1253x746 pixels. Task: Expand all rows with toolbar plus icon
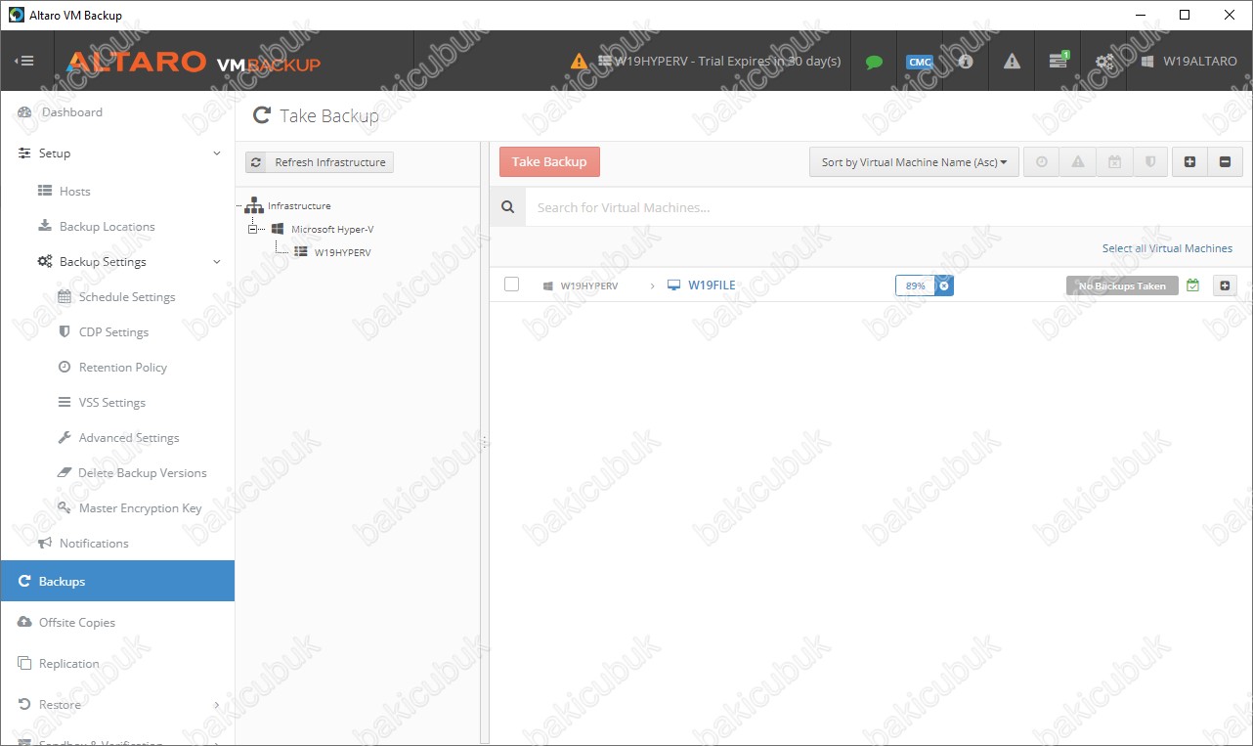click(x=1189, y=162)
